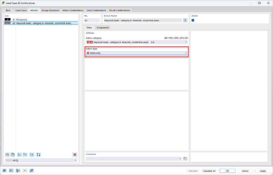Copy the selected action using the duplicate icon
273x175 pixels.
(x=13, y=155)
